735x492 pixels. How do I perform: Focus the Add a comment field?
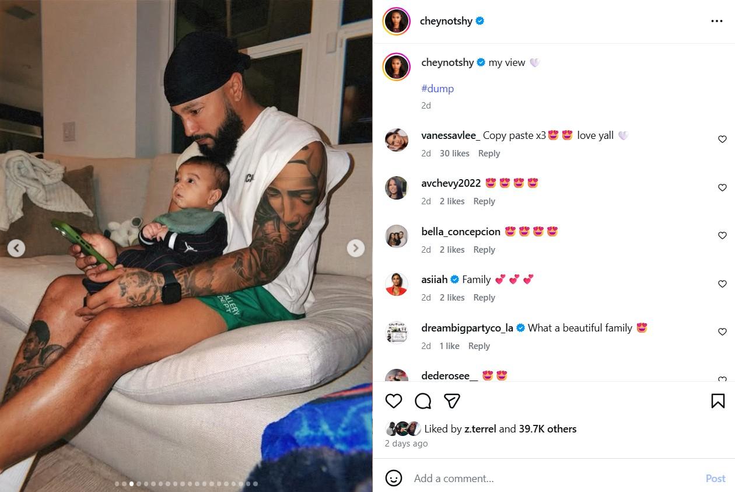(x=554, y=479)
